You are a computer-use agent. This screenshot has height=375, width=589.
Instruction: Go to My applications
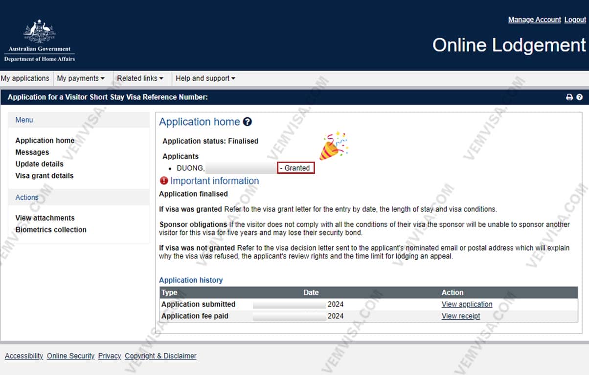pos(25,78)
